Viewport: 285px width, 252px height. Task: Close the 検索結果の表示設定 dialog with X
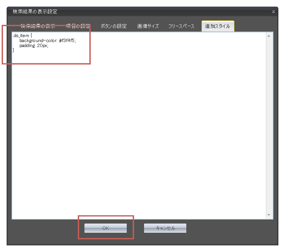pyautogui.click(x=273, y=12)
